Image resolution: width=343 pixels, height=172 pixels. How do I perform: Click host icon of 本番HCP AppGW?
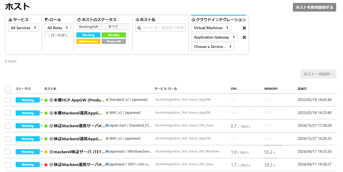(51, 100)
